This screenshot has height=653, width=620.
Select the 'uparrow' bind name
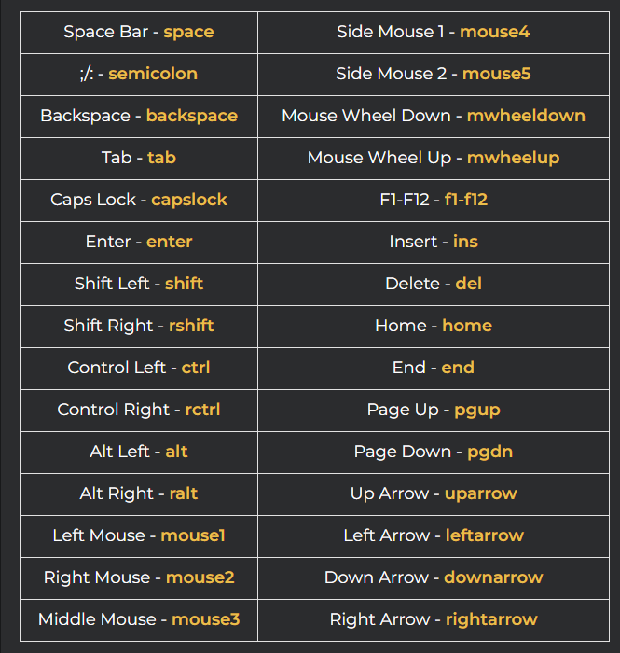480,493
